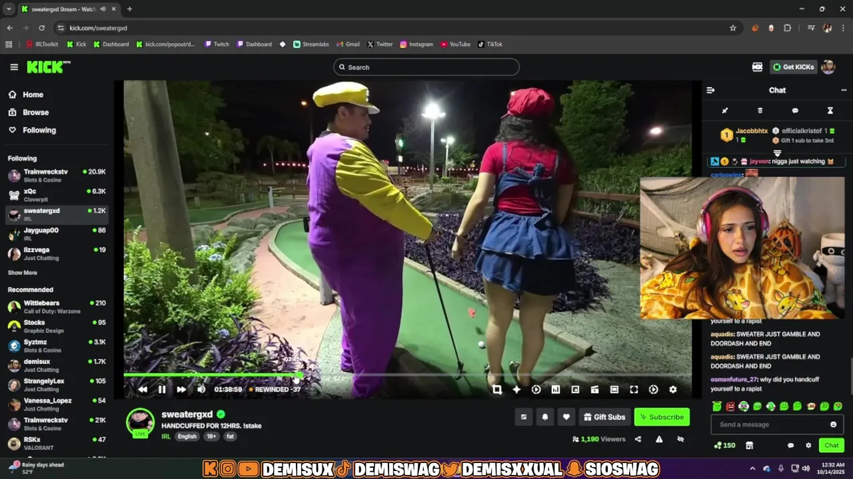Rewind the stream video
The height and width of the screenshot is (479, 853).
[143, 390]
